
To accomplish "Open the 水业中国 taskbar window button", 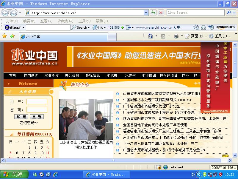I will (x=106, y=175).
